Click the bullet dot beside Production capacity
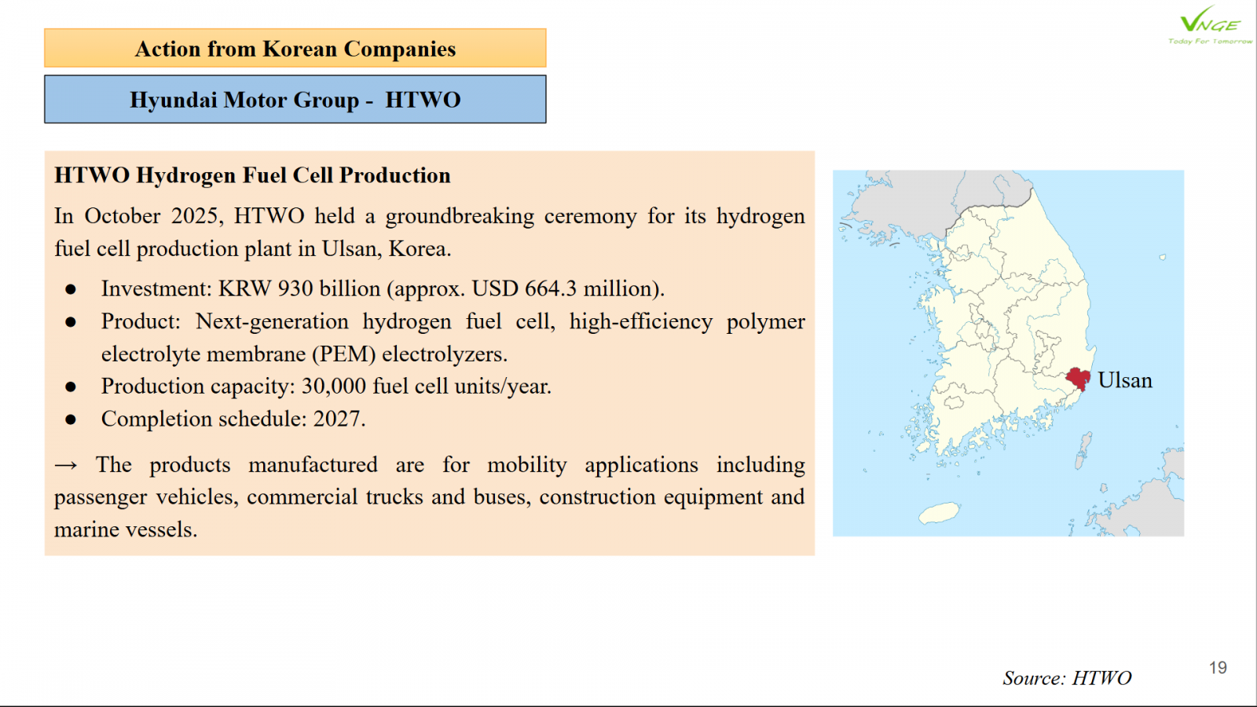The height and width of the screenshot is (707, 1257). point(71,387)
